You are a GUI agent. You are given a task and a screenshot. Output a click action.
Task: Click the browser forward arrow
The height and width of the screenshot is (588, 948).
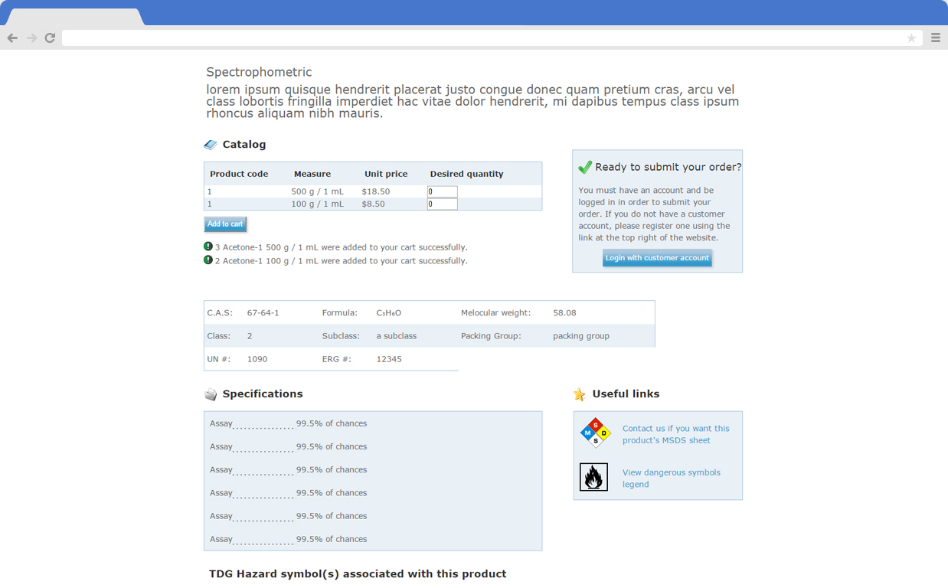[x=31, y=38]
